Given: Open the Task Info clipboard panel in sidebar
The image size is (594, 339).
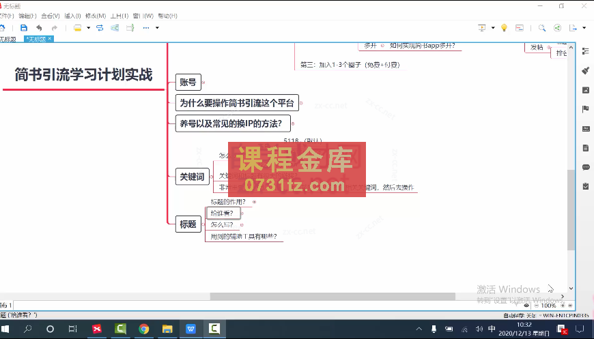Looking at the screenshot, I should (586, 186).
